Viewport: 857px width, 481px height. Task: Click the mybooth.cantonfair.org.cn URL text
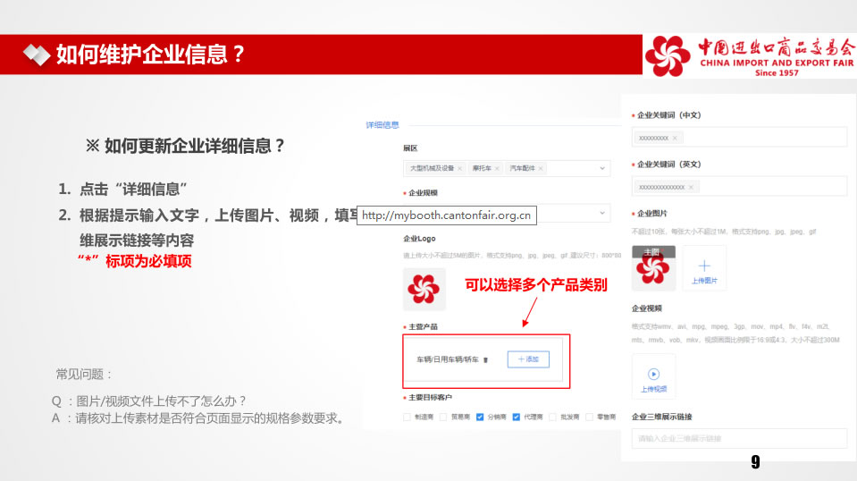[447, 215]
